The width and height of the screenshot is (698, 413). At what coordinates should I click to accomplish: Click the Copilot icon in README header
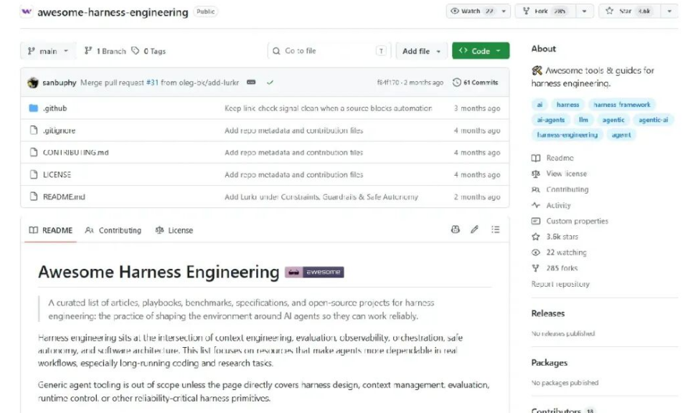tap(455, 229)
